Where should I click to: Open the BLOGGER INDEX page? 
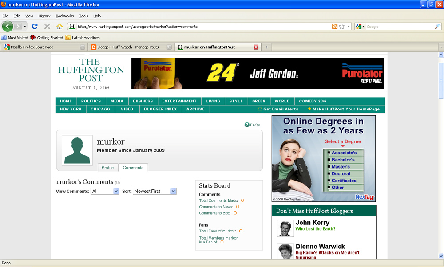160,109
